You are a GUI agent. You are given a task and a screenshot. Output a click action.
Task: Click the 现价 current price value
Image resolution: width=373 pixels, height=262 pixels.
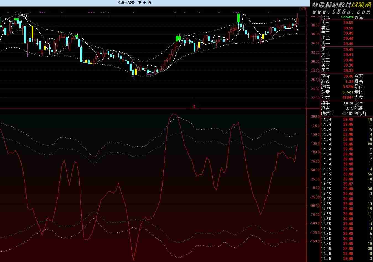pos(348,76)
